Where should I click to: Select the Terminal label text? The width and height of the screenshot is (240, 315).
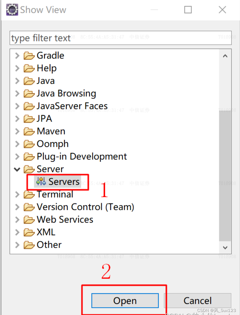point(55,195)
